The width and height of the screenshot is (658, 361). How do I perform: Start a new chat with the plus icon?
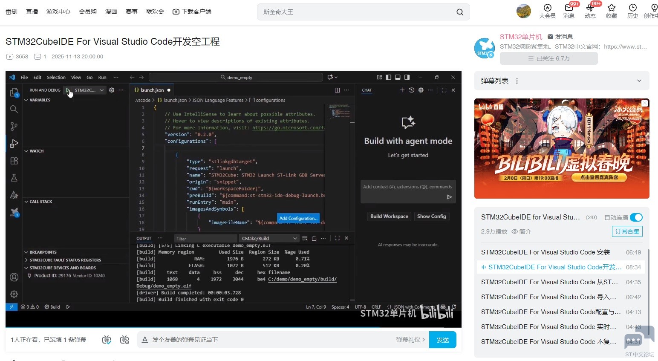[x=402, y=90]
